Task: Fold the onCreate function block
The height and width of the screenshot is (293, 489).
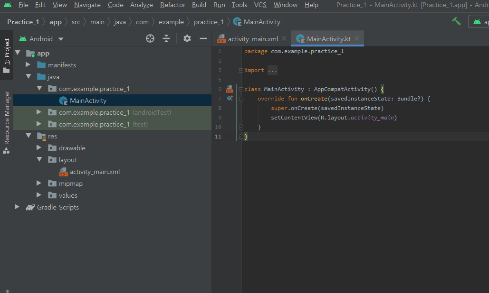Action: [241, 99]
